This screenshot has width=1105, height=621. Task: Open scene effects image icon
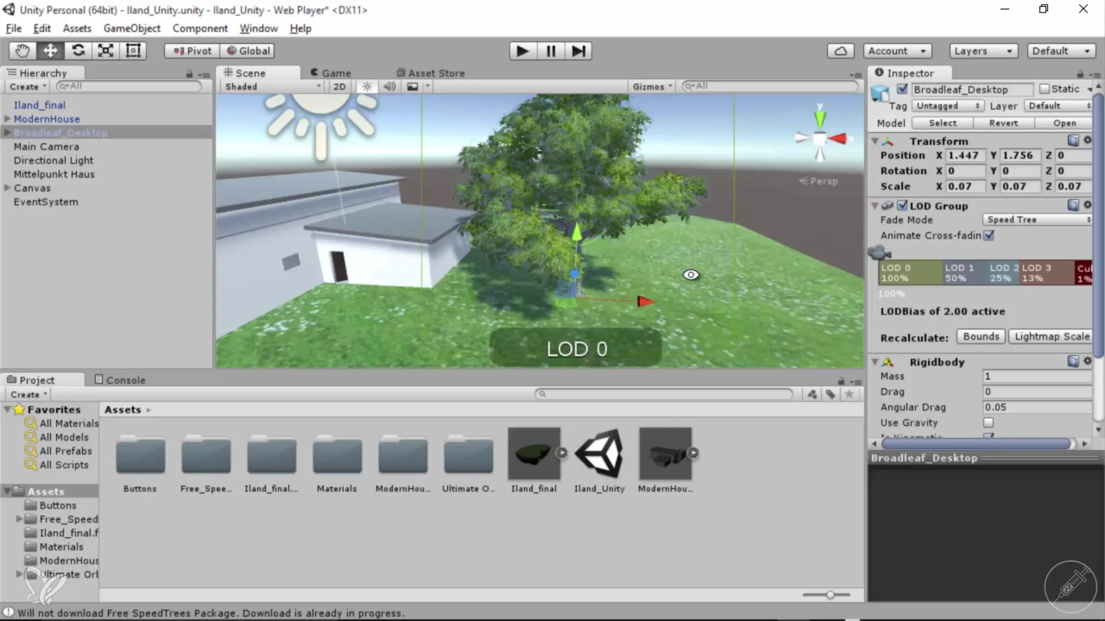pyautogui.click(x=413, y=86)
